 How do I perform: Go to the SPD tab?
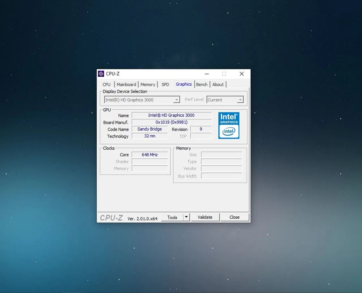(x=165, y=85)
